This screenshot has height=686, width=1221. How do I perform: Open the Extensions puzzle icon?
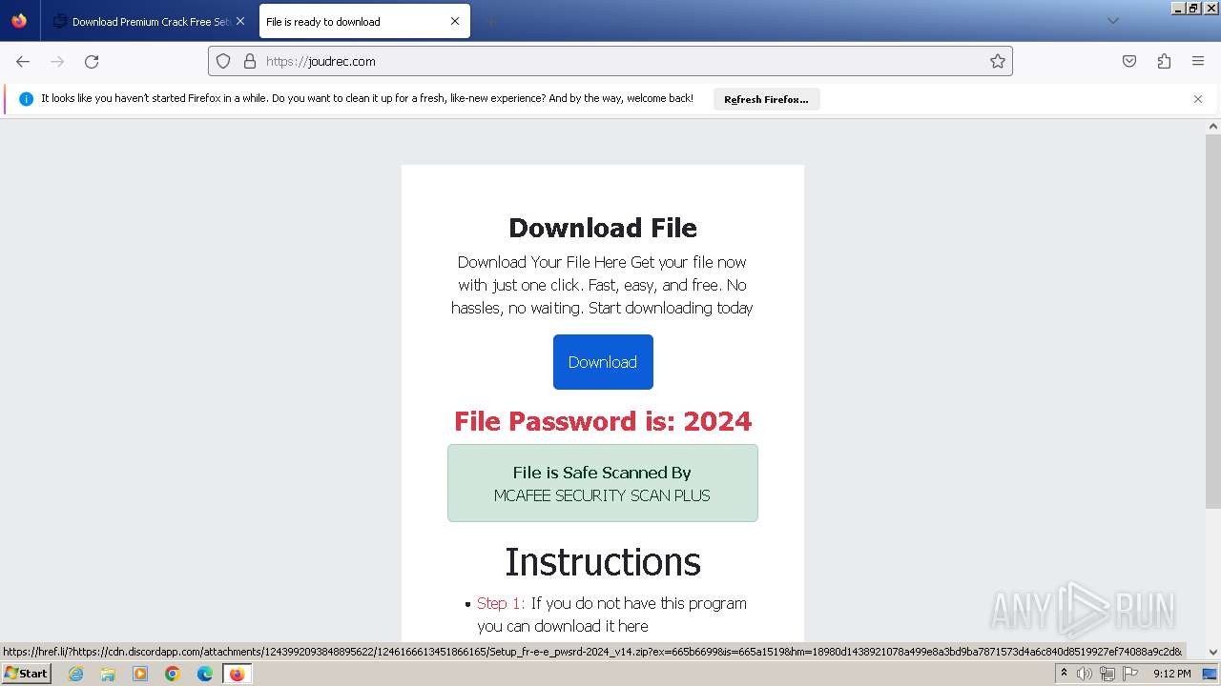[x=1164, y=61]
